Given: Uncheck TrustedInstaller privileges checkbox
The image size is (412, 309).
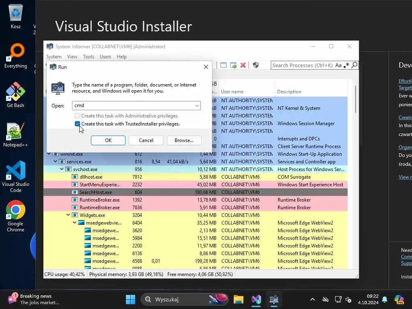Looking at the screenshot, I should click(x=77, y=124).
